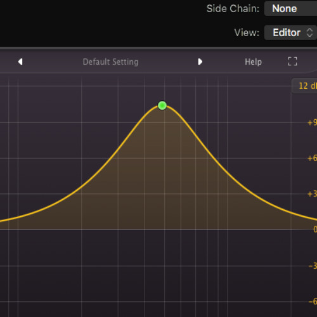Open the Help menu

click(x=253, y=61)
